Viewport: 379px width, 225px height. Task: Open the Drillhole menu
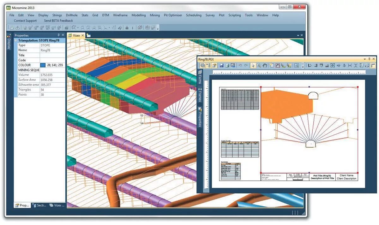[72, 15]
